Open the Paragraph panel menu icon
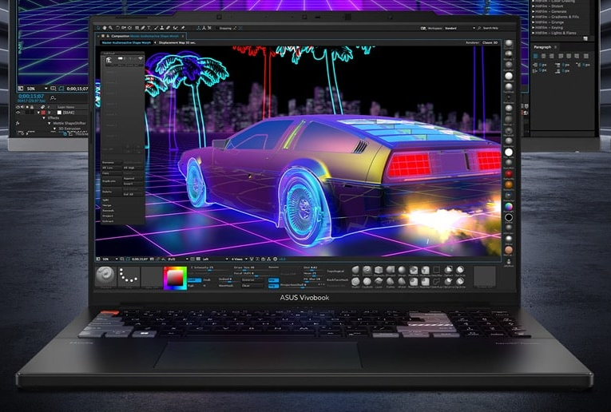This screenshot has height=412, width=611. pos(555,47)
